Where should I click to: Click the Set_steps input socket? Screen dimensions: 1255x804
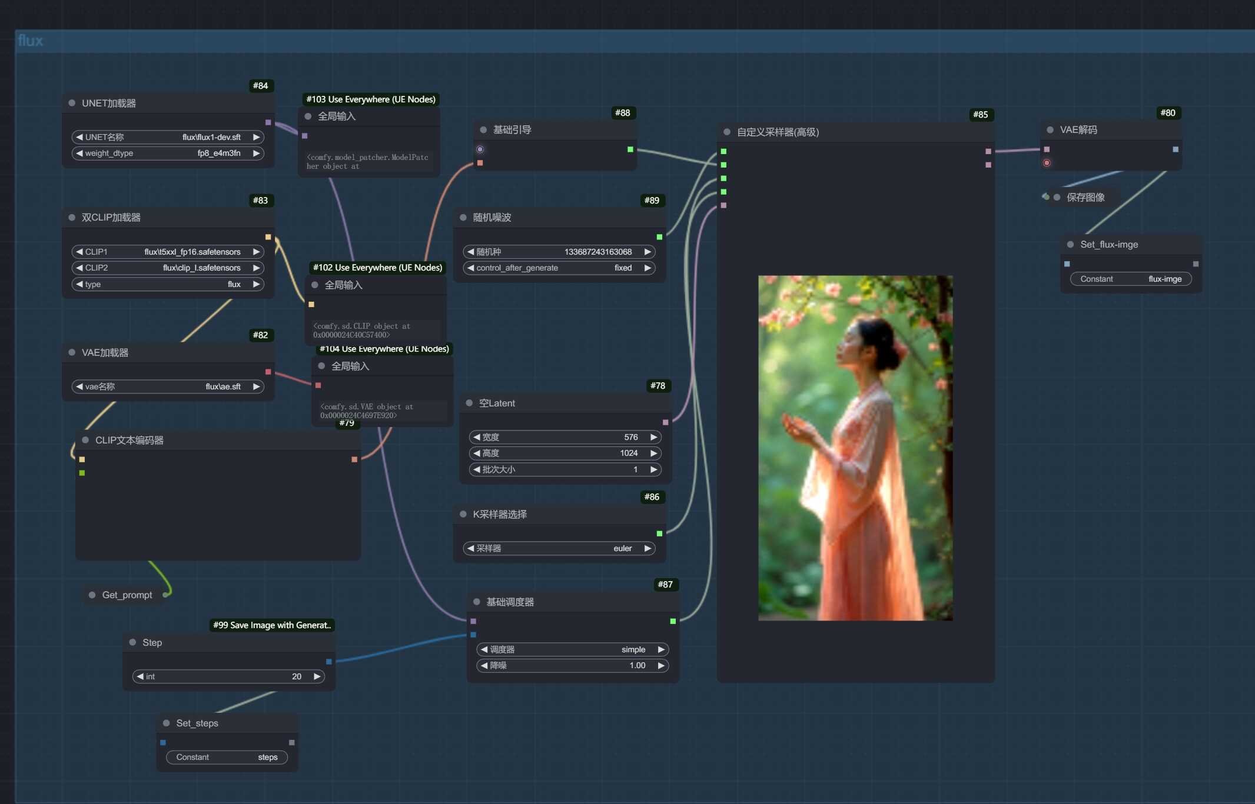click(x=163, y=742)
